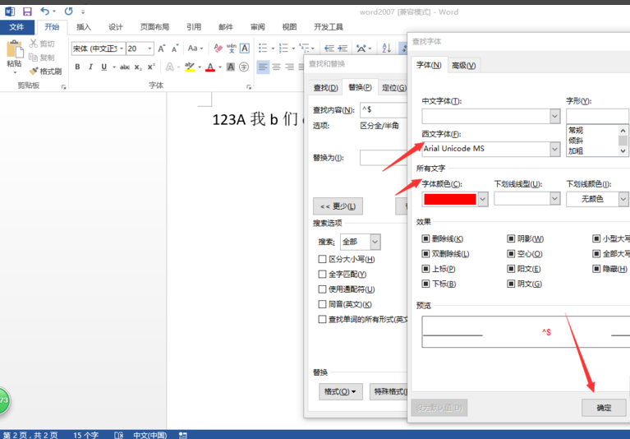
Task: Enable 全字匹配 whole word checkbox
Action: coord(322,275)
